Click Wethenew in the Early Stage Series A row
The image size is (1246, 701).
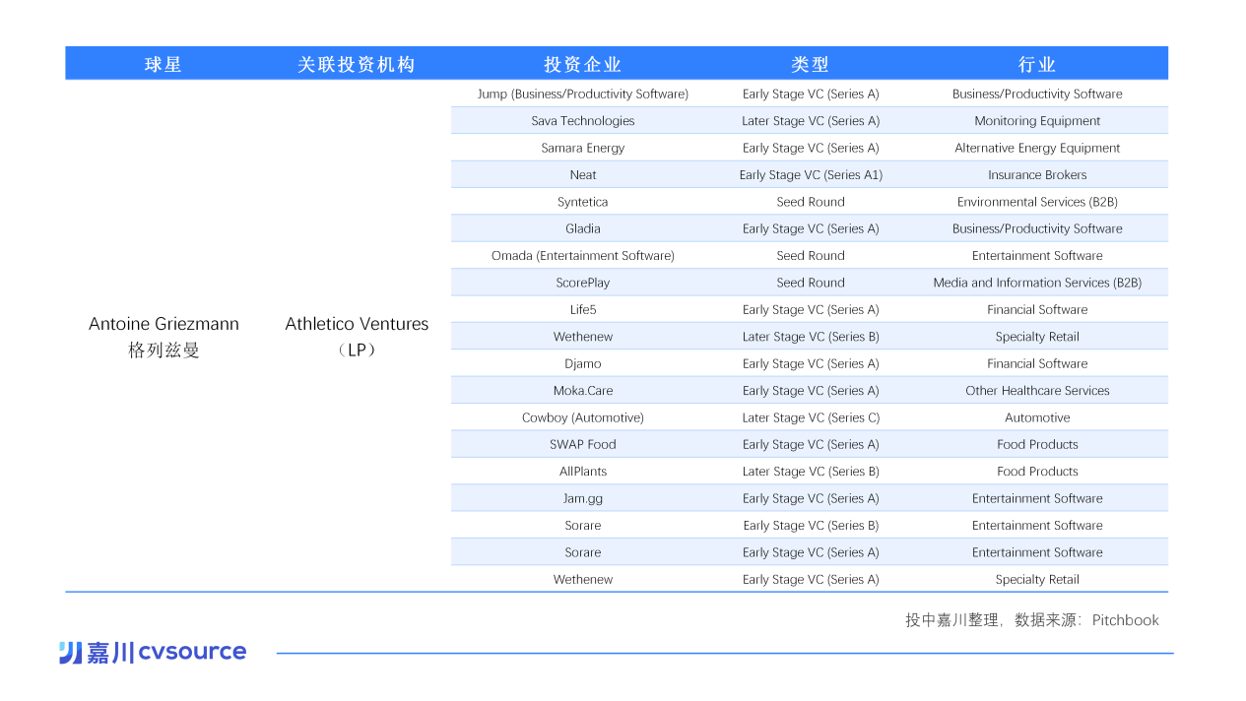(x=583, y=579)
